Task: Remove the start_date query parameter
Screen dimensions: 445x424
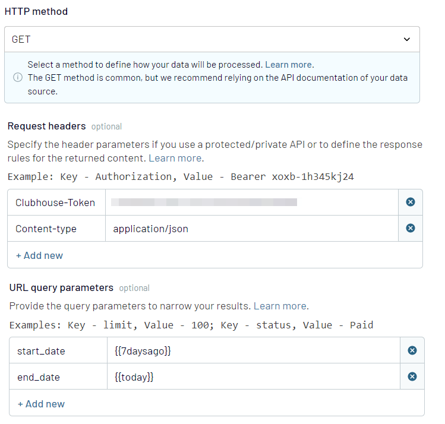Action: pos(412,351)
